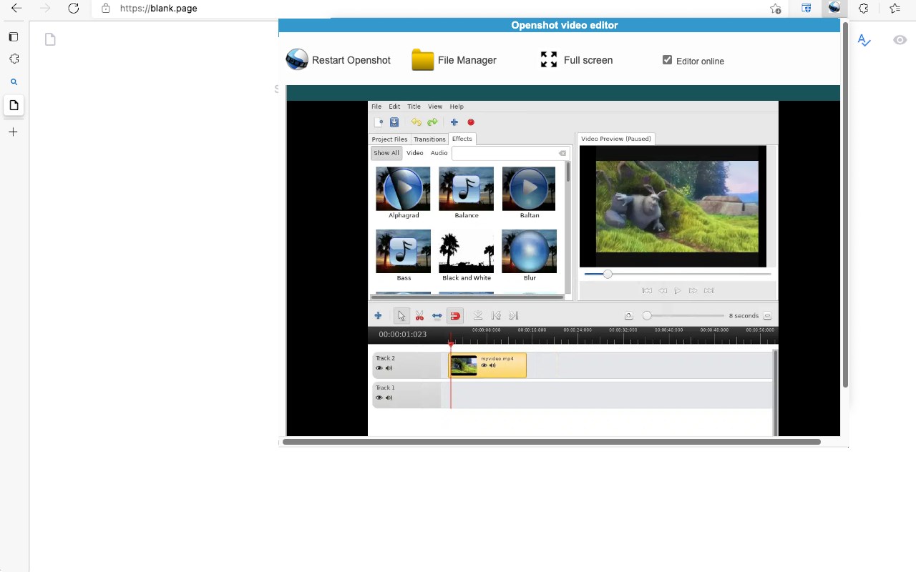The height and width of the screenshot is (572, 916).
Task: Add page to favorites star icon
Action: point(776,9)
